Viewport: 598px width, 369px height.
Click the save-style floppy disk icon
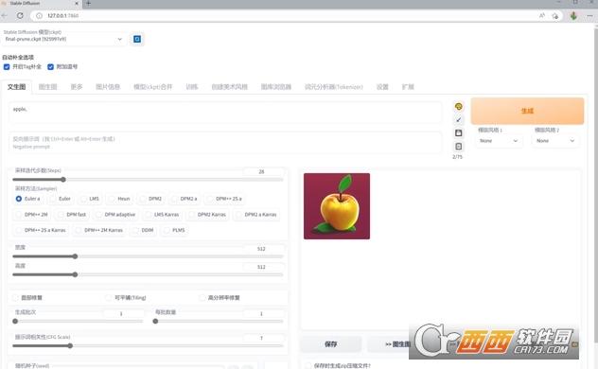coord(458,132)
